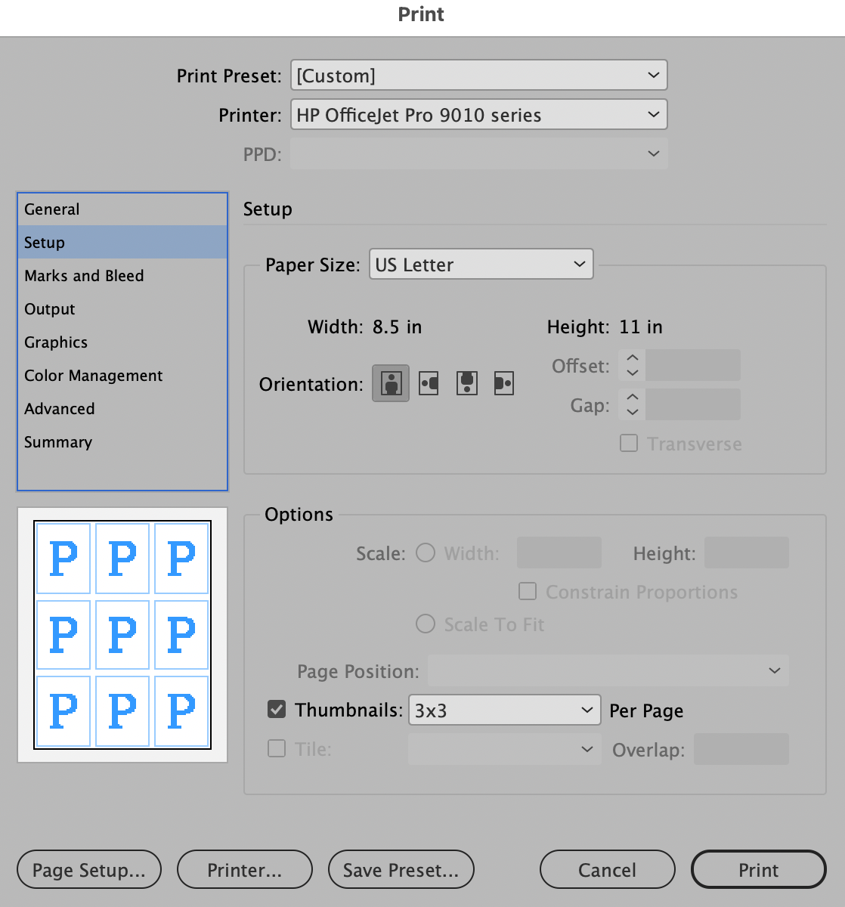Uncheck the Thumbnails option
Screen dimensions: 845x907
coord(276,709)
